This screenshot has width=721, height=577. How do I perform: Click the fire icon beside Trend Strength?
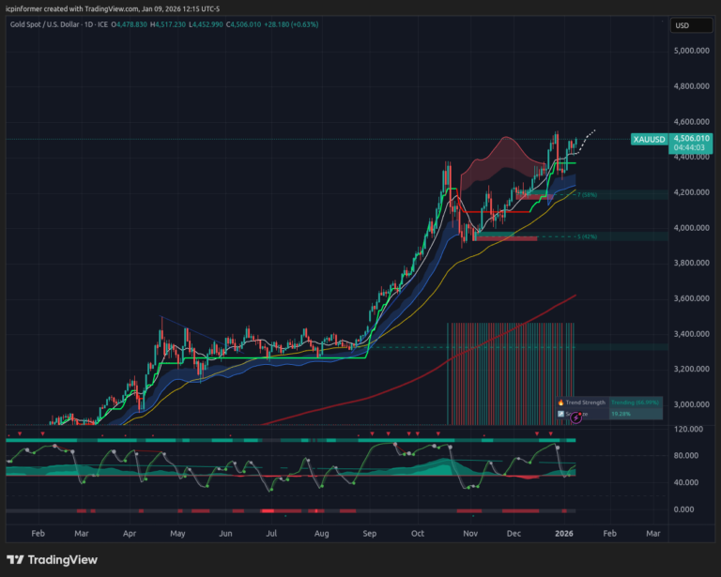(560, 402)
